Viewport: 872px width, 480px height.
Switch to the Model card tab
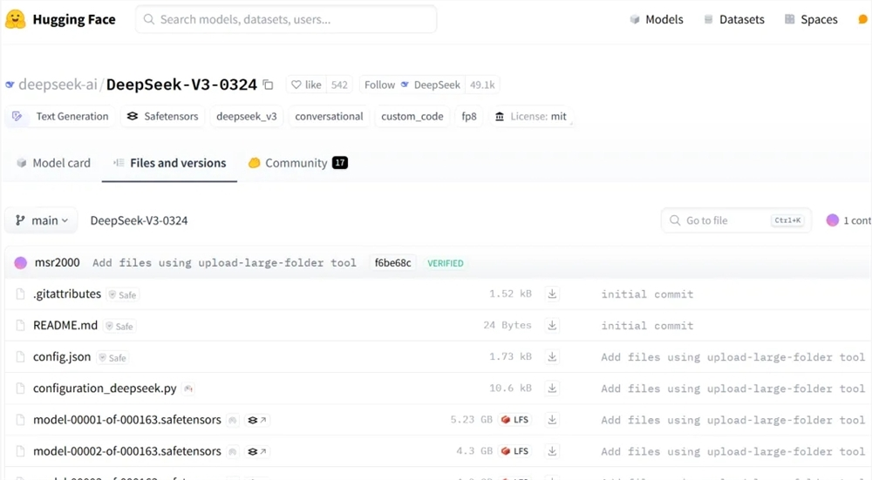click(x=53, y=163)
